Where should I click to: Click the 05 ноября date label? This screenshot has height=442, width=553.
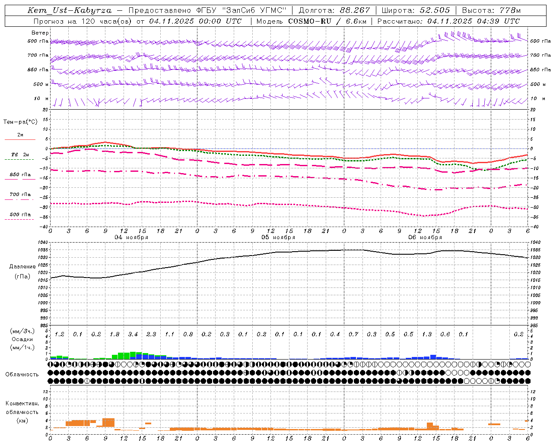(278, 237)
